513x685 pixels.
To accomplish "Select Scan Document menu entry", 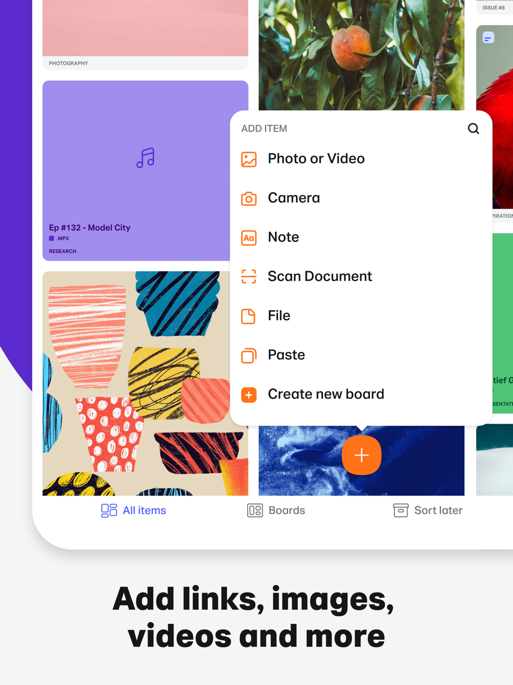I will [361, 276].
